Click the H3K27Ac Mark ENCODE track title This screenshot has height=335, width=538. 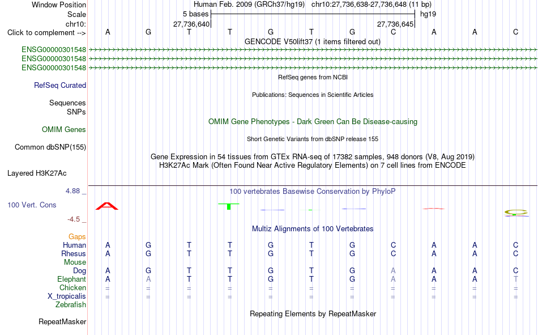(313, 166)
